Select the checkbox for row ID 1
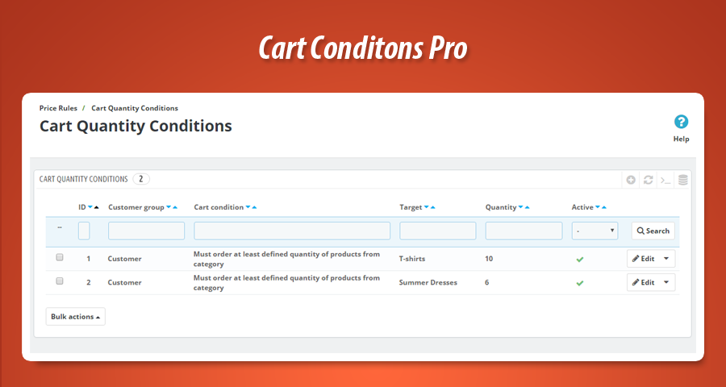The width and height of the screenshot is (726, 387). pos(59,258)
